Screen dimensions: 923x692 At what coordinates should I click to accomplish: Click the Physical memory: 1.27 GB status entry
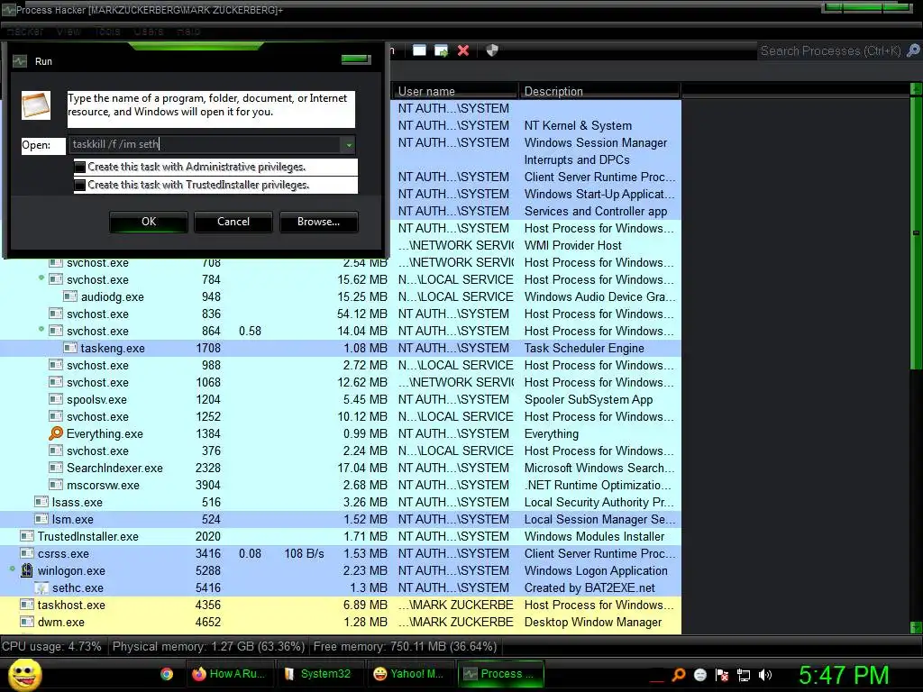(208, 647)
